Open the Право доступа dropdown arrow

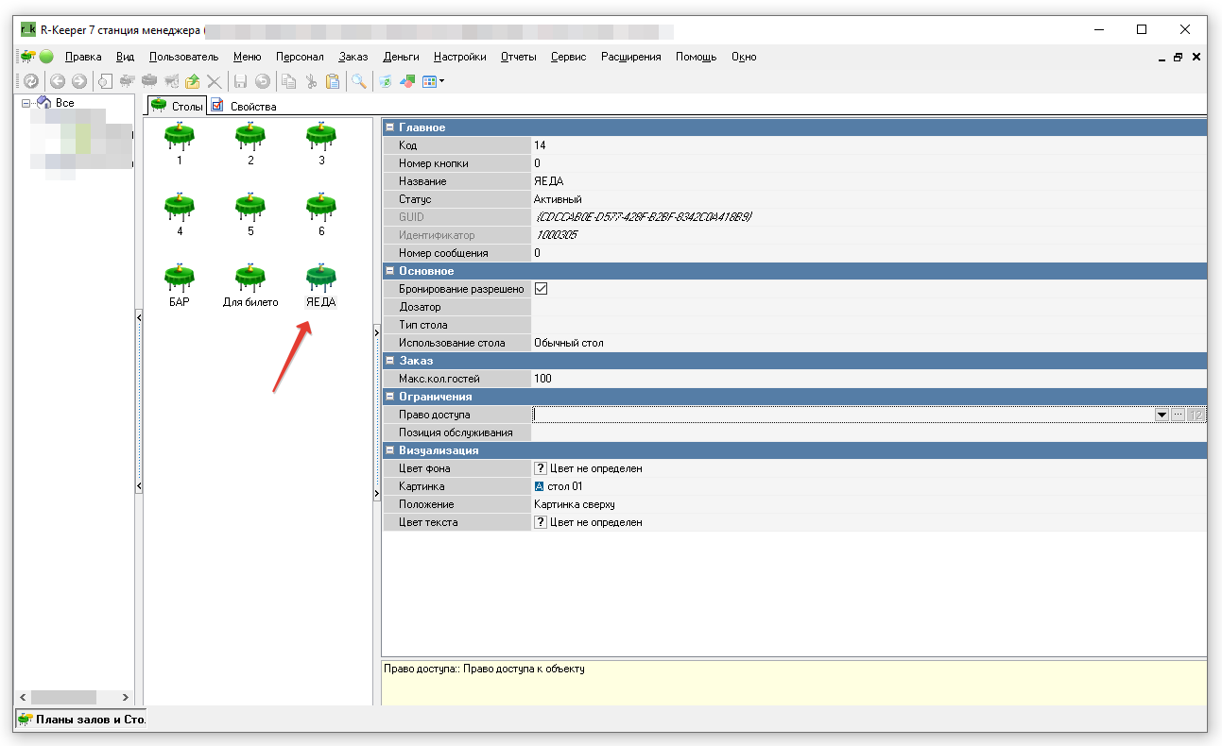[1162, 415]
